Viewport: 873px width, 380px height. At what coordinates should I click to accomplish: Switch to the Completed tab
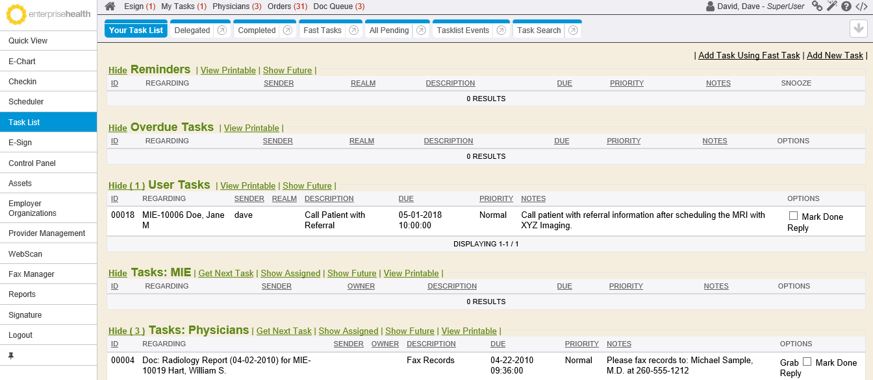point(257,30)
